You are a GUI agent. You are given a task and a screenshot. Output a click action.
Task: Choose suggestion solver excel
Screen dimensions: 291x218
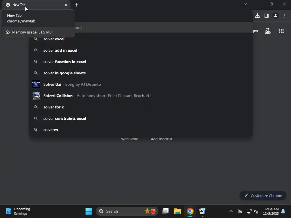click(141, 39)
